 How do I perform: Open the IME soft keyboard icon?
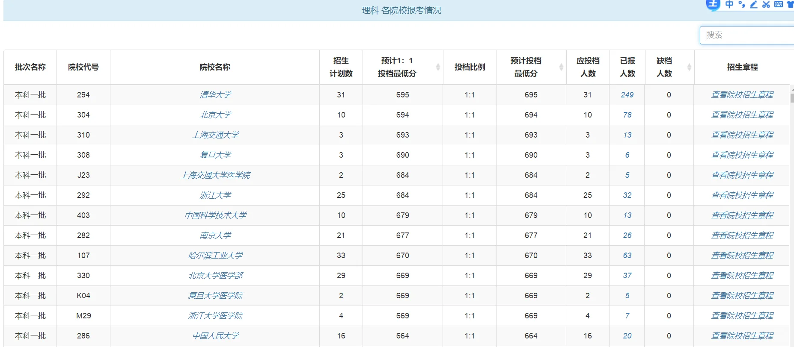779,4
